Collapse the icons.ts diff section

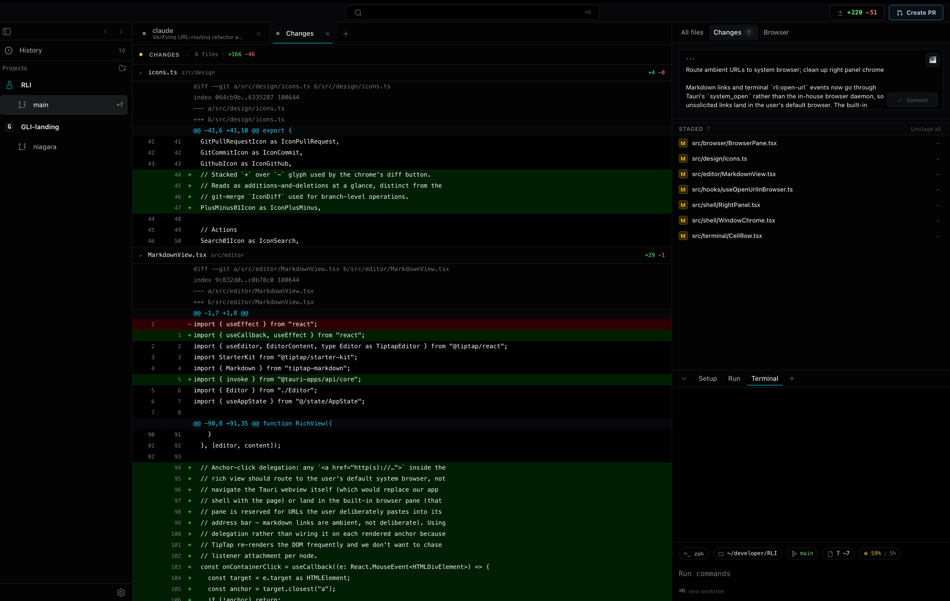[x=141, y=73]
